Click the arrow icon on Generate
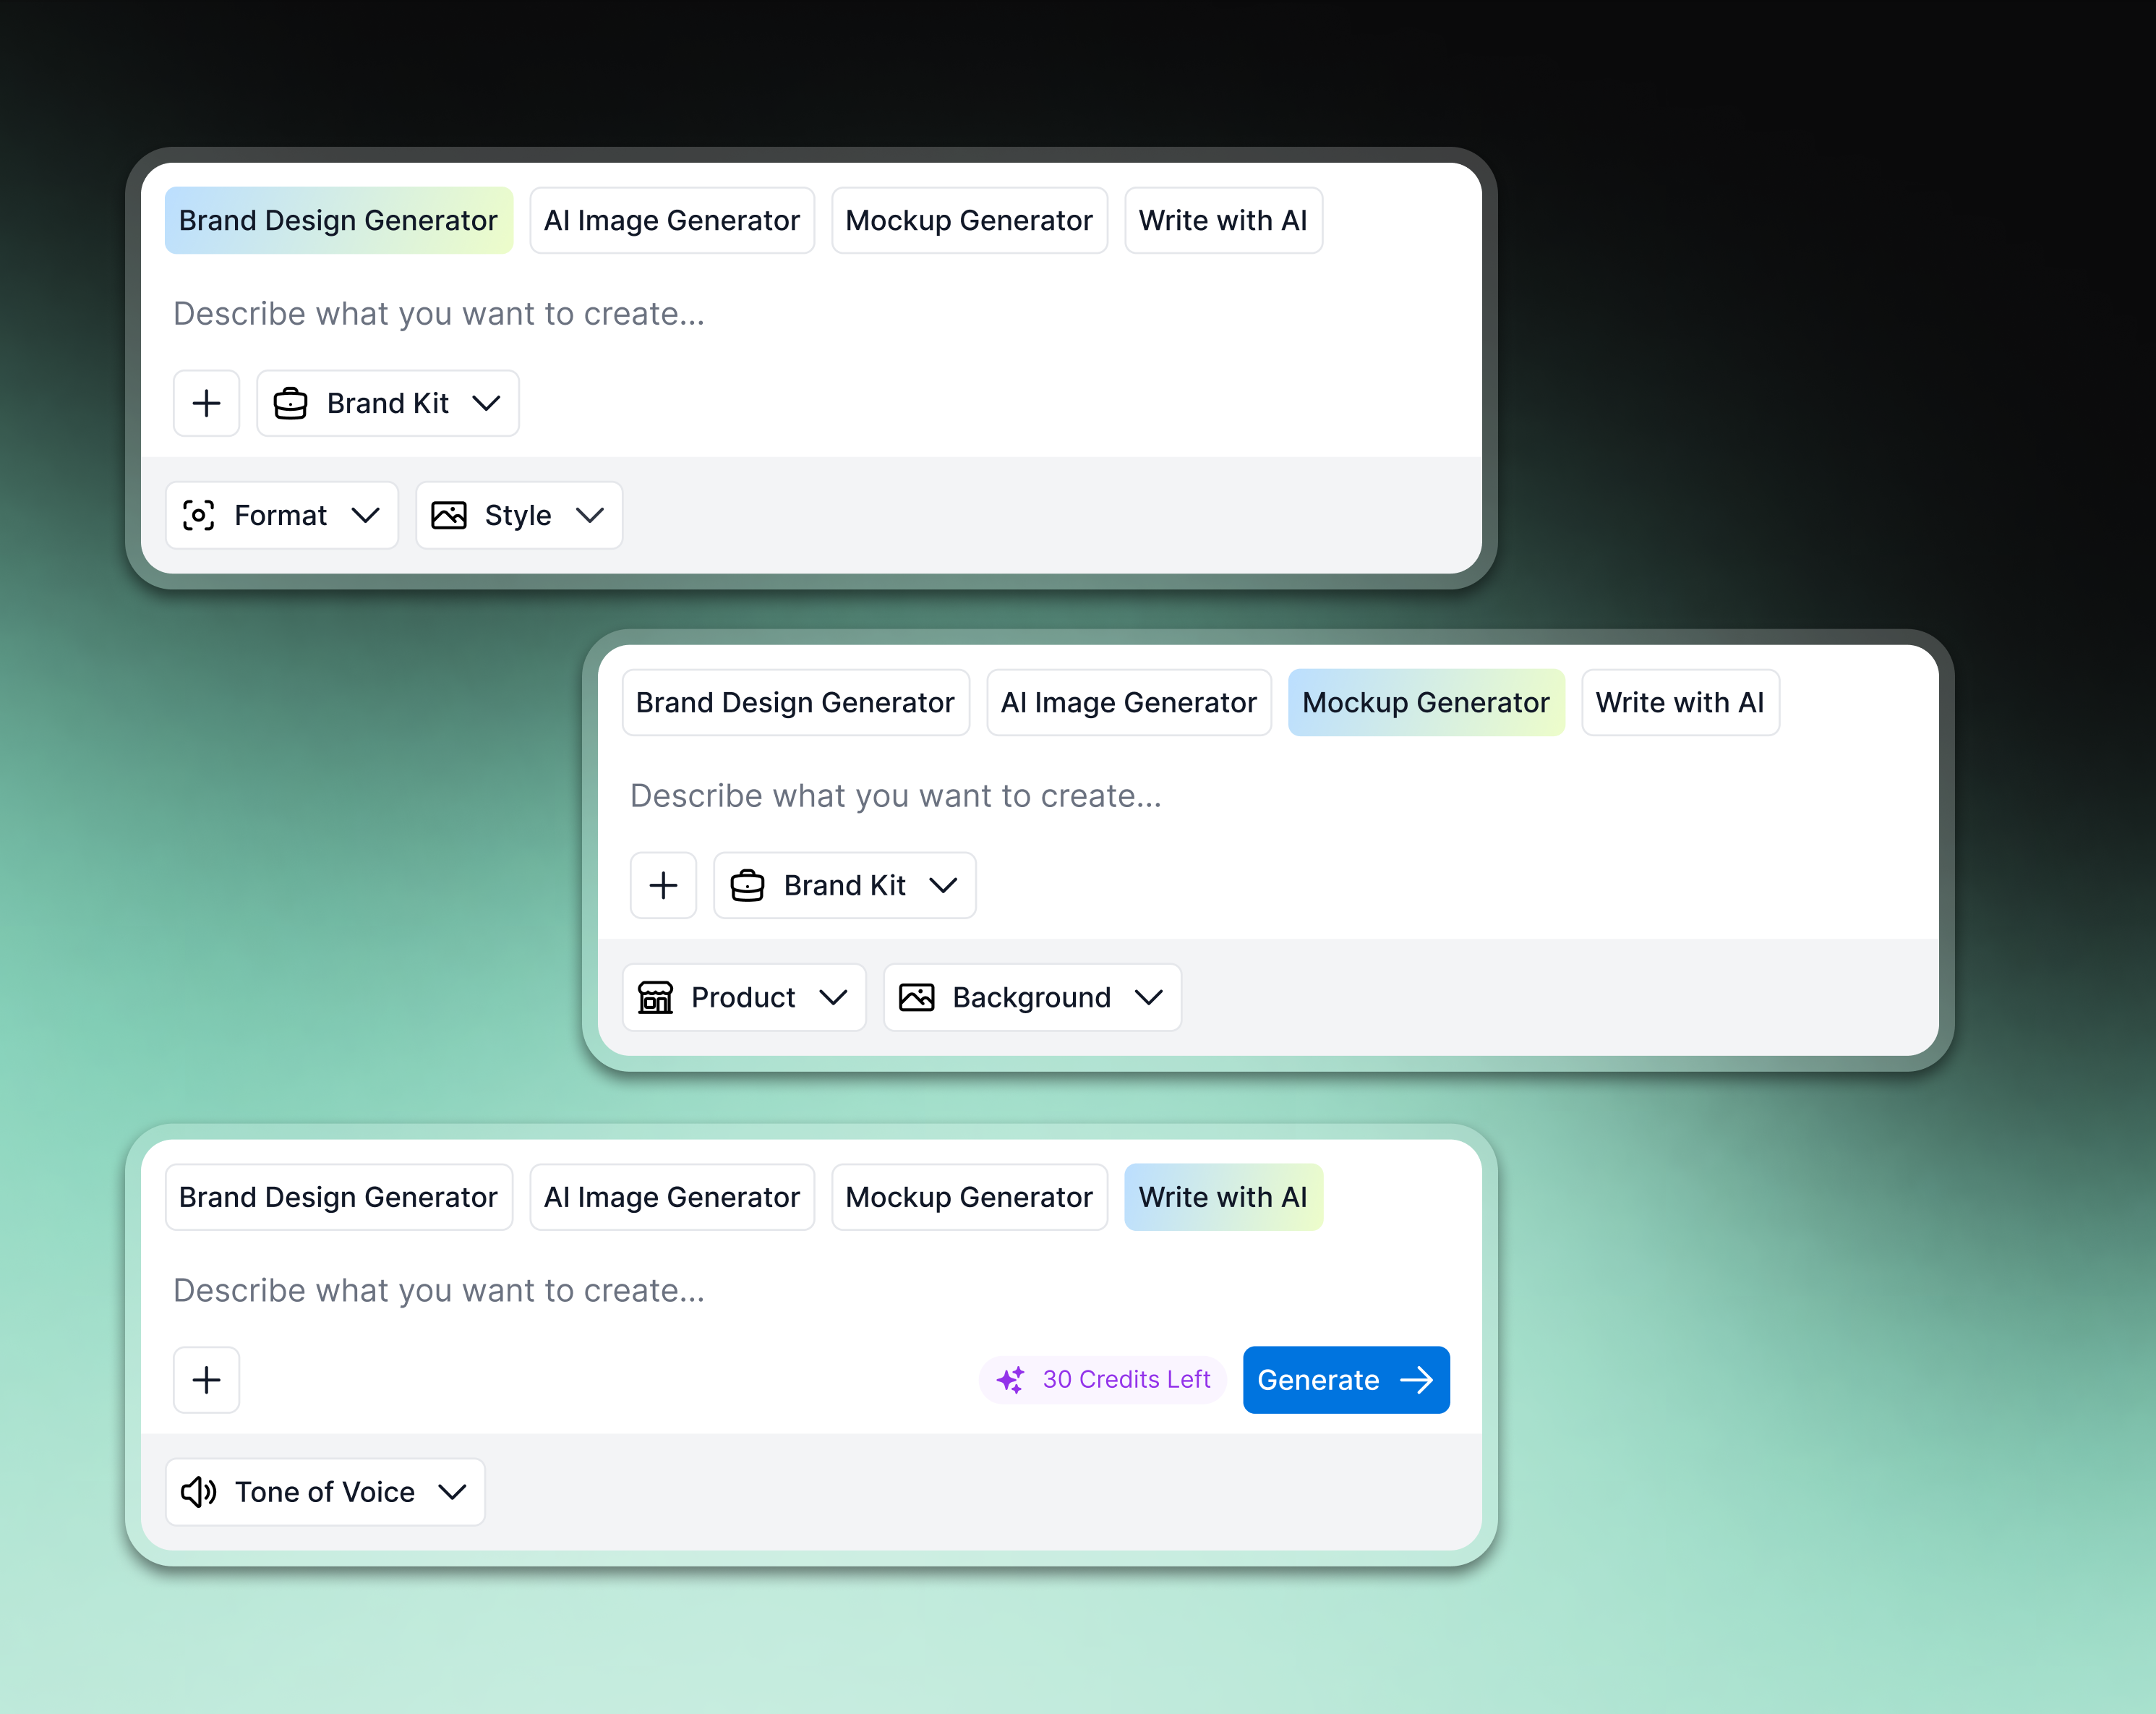2156x1714 pixels. (1417, 1380)
